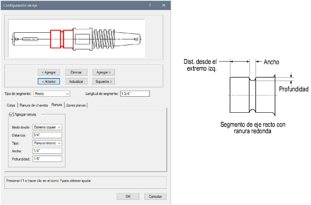Image resolution: width=311 pixels, height=205 pixels.
Task: Open the Tipo ranura dropdown
Action: click(47, 143)
